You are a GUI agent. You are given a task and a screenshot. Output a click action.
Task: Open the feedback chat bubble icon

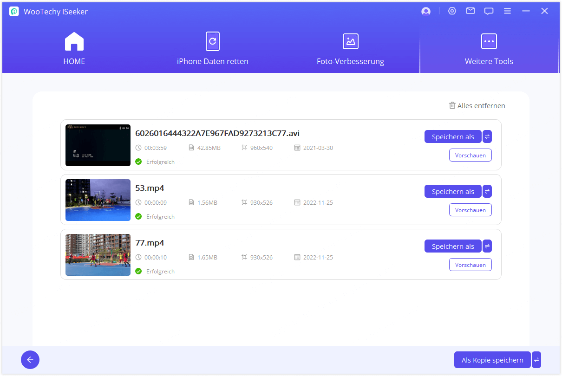tap(489, 11)
